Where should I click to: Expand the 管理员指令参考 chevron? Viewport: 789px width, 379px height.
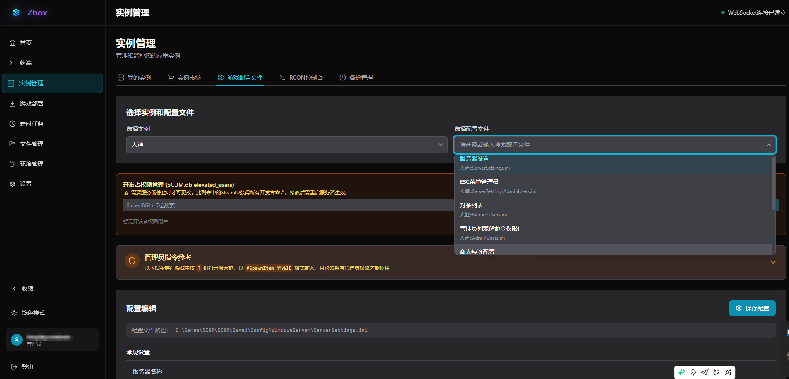[x=773, y=262]
